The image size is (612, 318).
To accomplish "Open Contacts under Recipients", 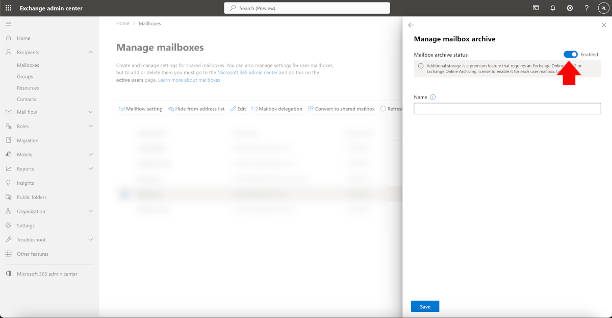I will [27, 99].
